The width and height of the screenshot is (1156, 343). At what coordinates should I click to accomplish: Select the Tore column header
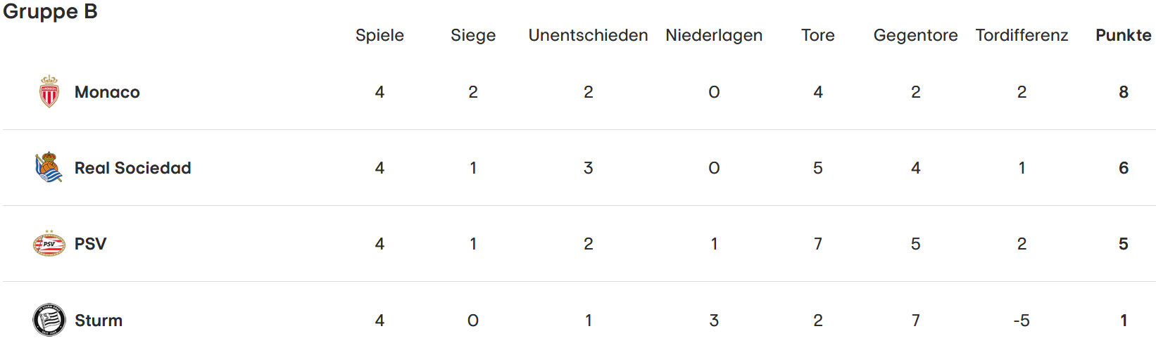[818, 35]
